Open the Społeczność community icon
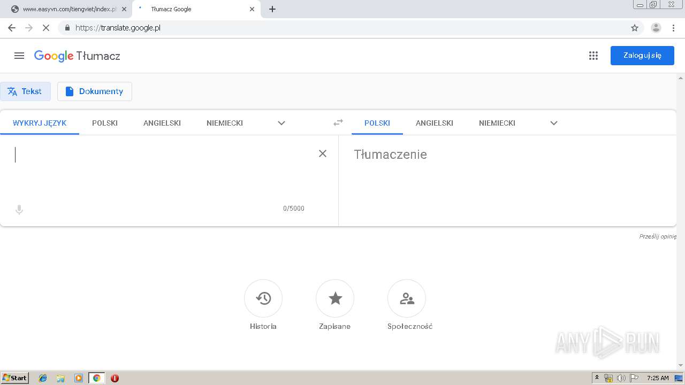685x385 pixels. pyautogui.click(x=407, y=298)
